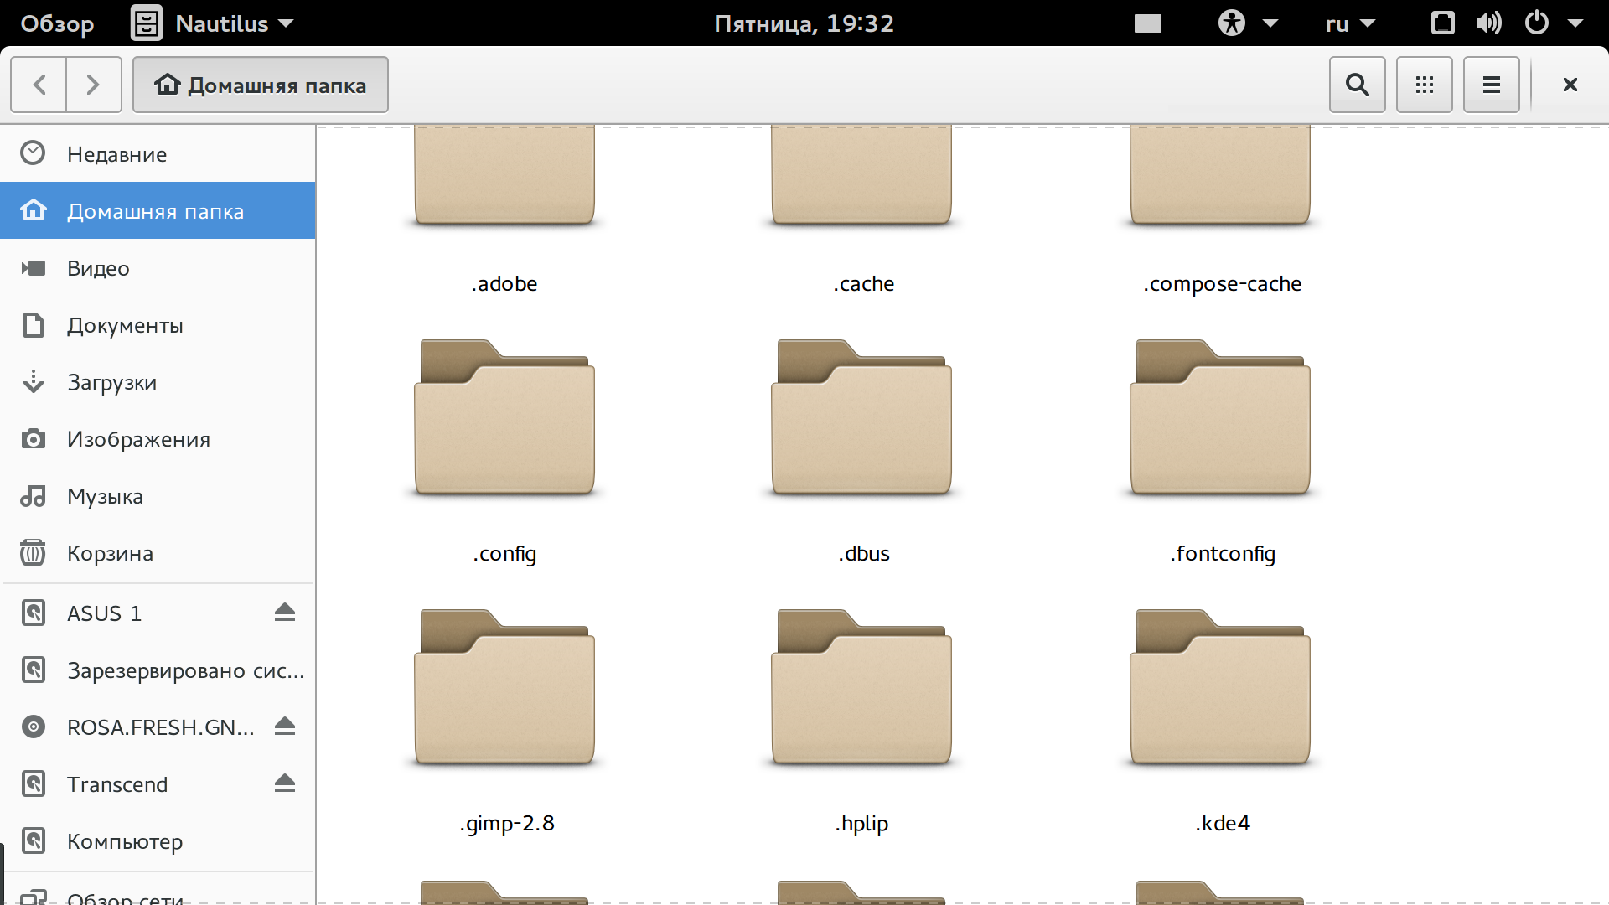
Task: Open Корзина trash in sidebar
Action: point(110,553)
